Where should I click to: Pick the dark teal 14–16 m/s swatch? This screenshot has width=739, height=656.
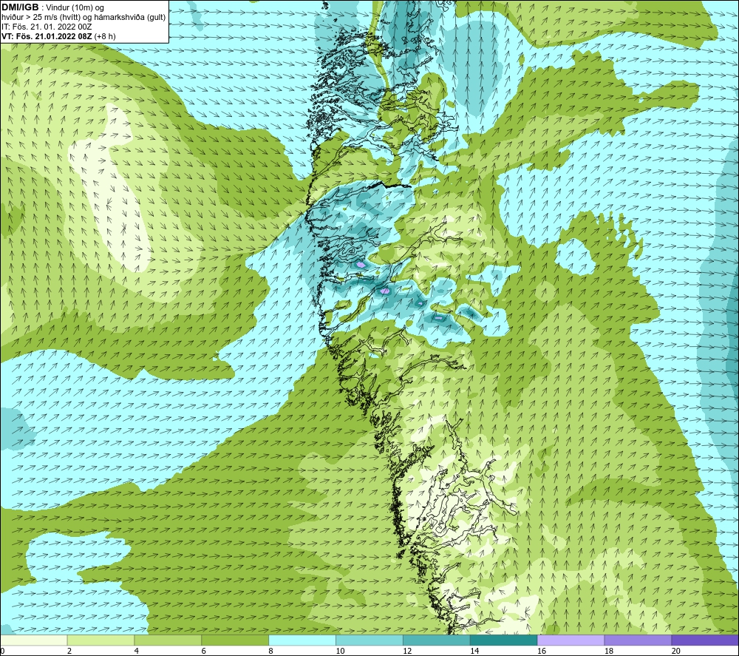click(x=504, y=640)
